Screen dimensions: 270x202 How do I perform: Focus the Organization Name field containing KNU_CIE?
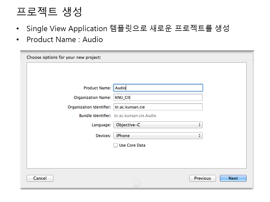158,97
